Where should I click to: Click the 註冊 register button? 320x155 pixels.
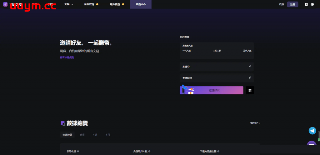(292, 4)
